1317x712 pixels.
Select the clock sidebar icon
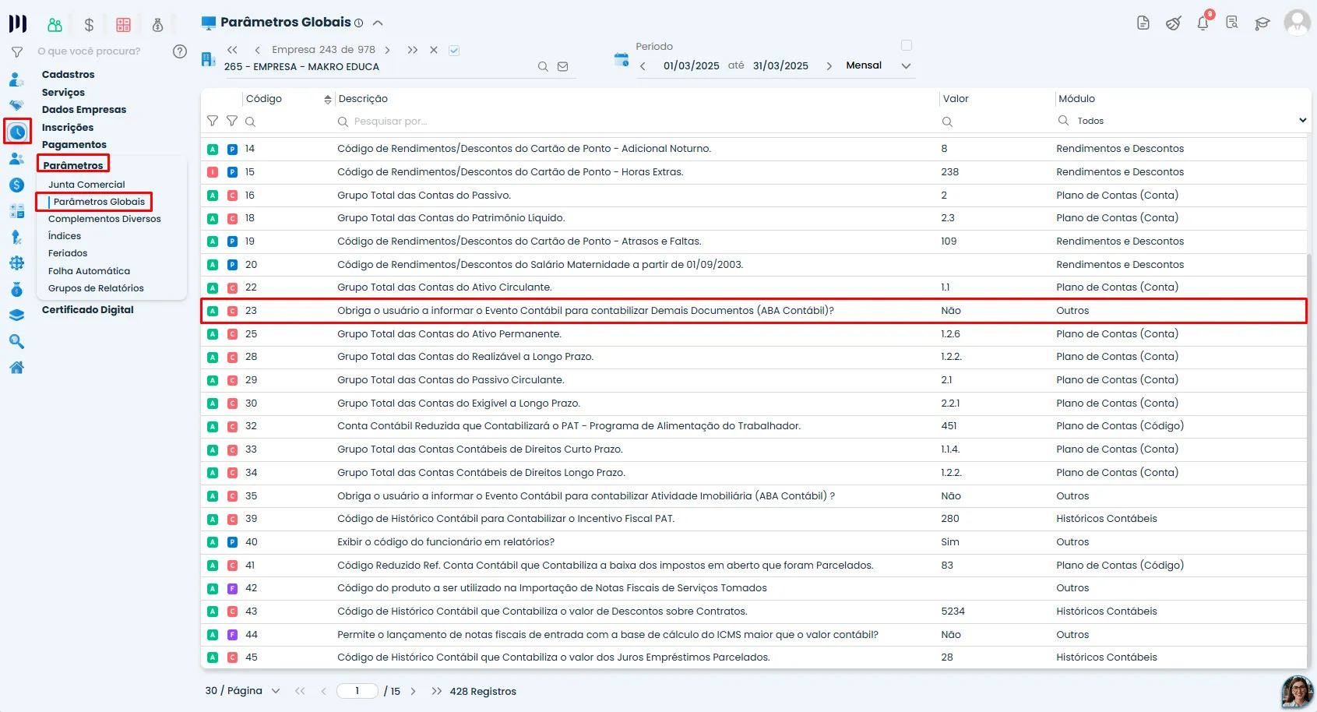pos(17,132)
